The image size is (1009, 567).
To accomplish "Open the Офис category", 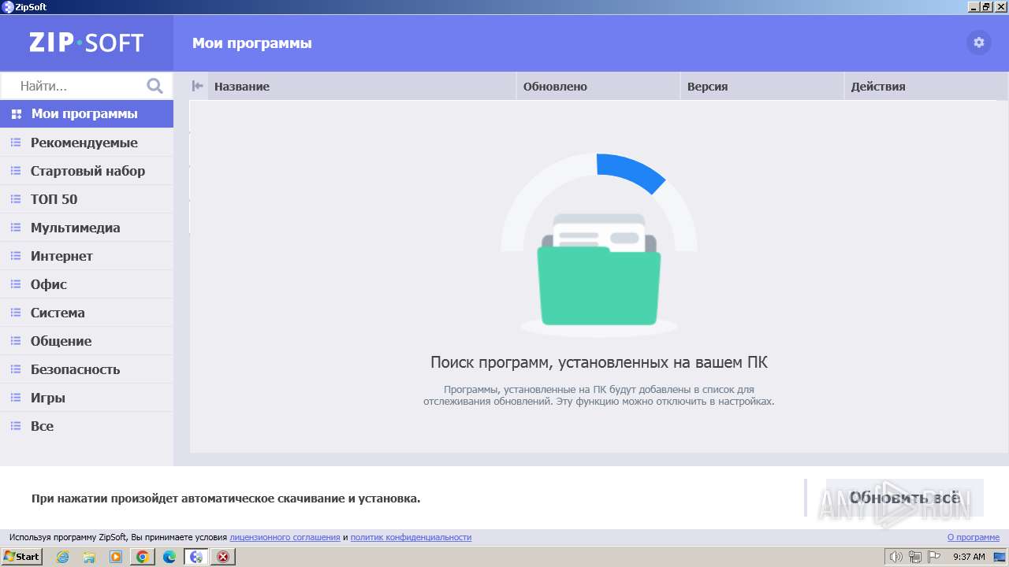I will click(87, 284).
